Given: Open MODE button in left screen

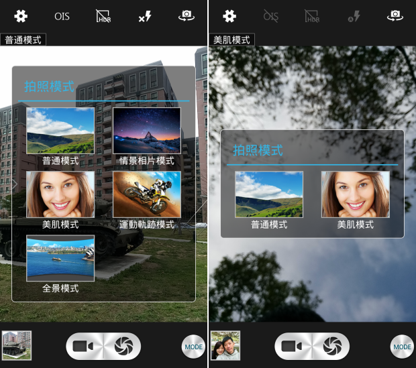Looking at the screenshot, I should tap(193, 347).
